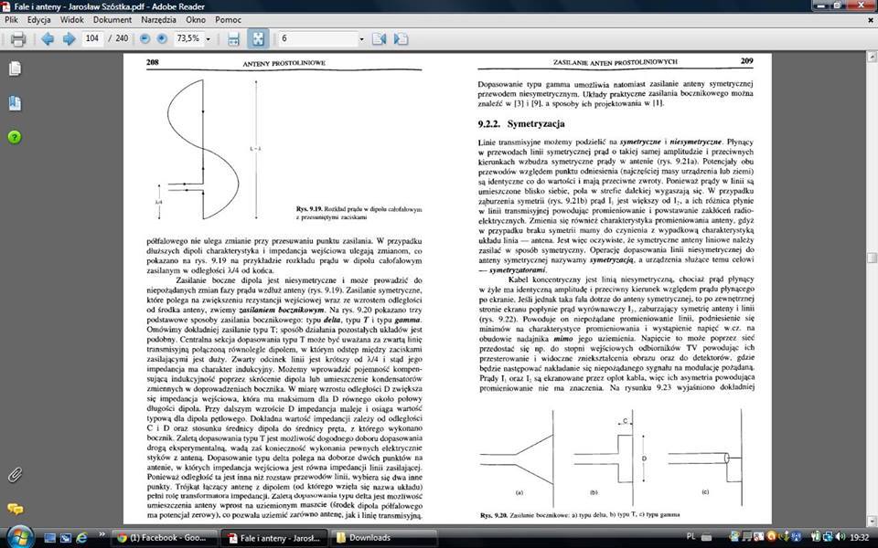Open the Attachments paperclip panel

[x=15, y=475]
